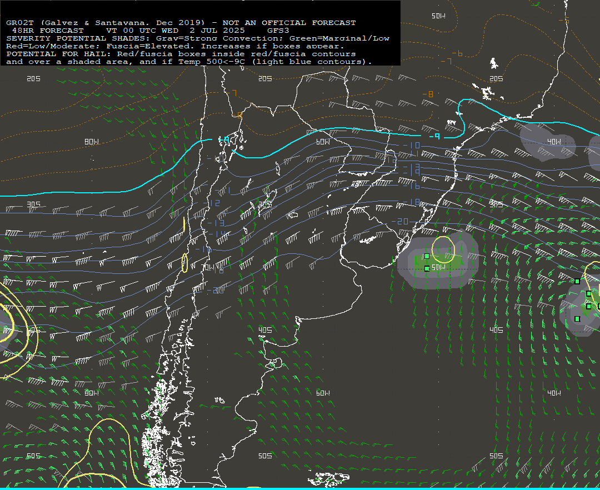Click the blue '-20' contour label south of '70W'
Viewport: 600px width, 490px height.
216,291
